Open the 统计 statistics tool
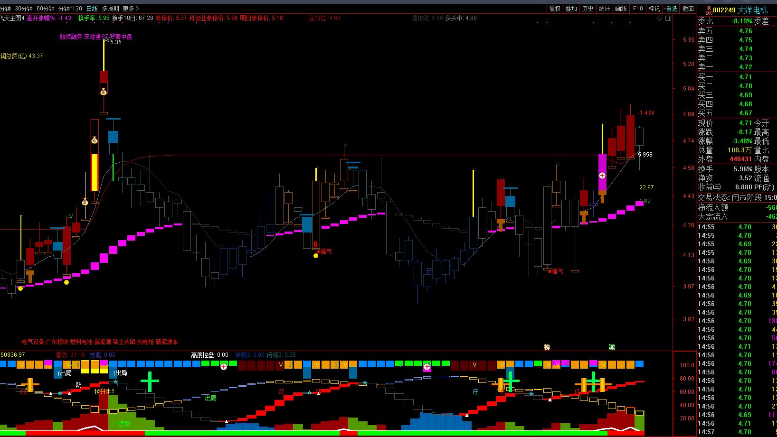777x437 pixels. tap(604, 9)
